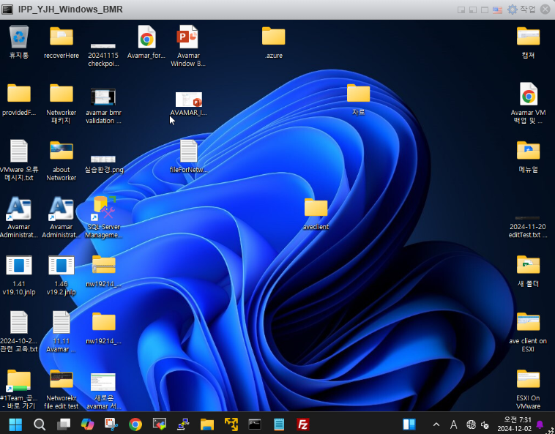This screenshot has height=434, width=555.
Task: Launch Copilot from the taskbar
Action: pyautogui.click(x=87, y=424)
